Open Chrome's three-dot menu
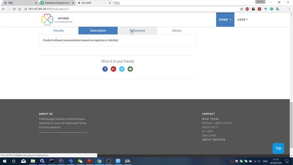Image resolution: width=293 pixels, height=165 pixels. [290, 9]
